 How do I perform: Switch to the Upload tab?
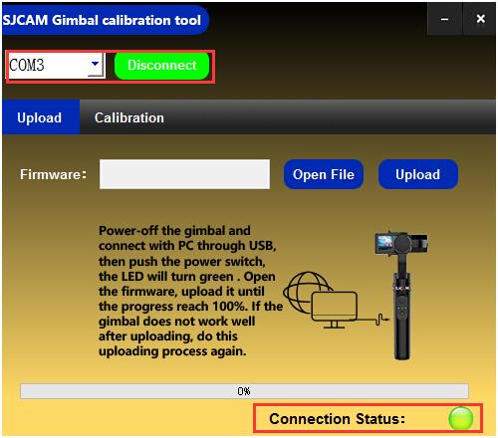tap(40, 117)
